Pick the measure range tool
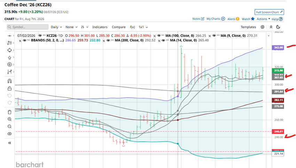This screenshot has height=168, width=296. [9, 72]
